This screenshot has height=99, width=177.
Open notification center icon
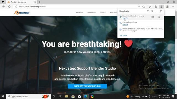point(173,97)
